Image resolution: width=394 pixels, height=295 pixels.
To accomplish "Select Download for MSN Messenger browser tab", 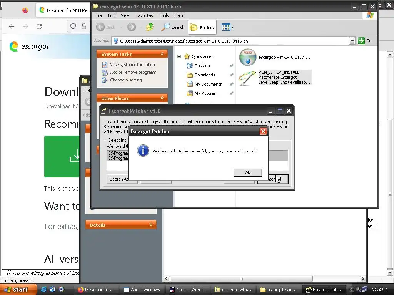I will click(63, 10).
